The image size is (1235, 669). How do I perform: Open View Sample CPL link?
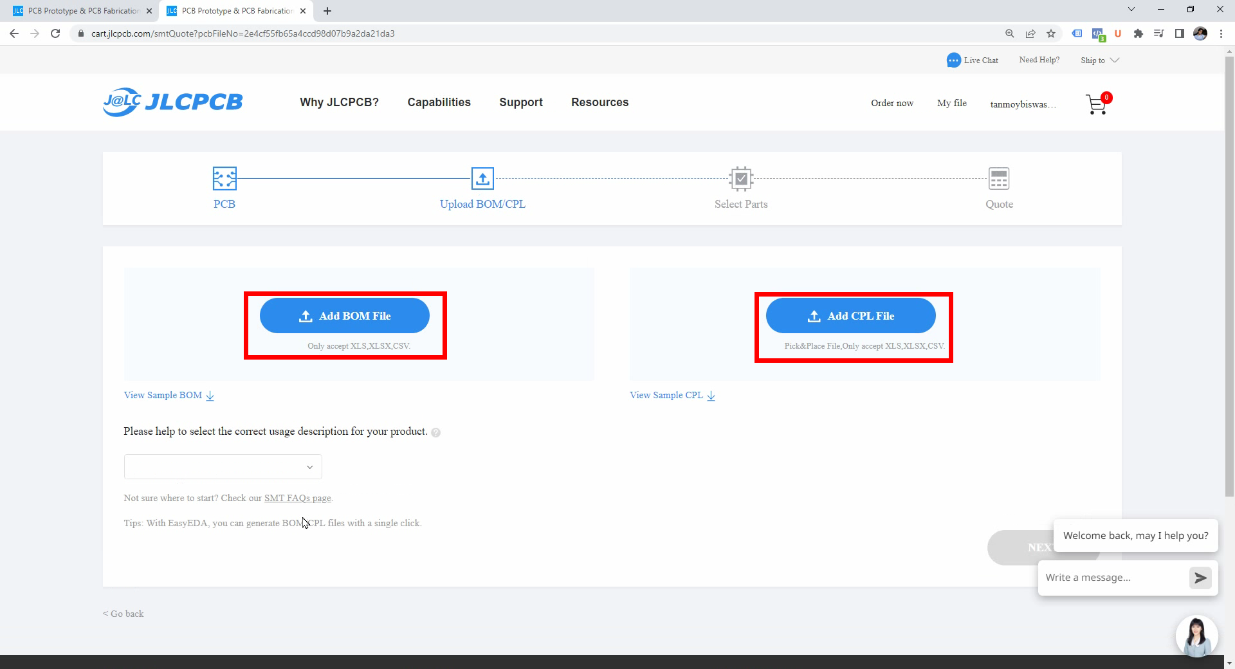pyautogui.click(x=666, y=395)
